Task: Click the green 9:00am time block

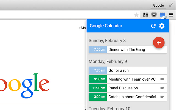Action: [98, 79]
